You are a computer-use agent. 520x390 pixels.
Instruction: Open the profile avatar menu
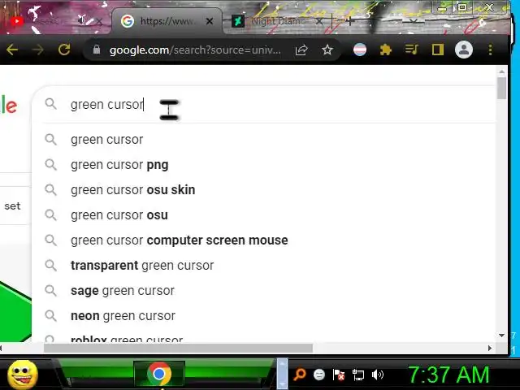tap(464, 50)
